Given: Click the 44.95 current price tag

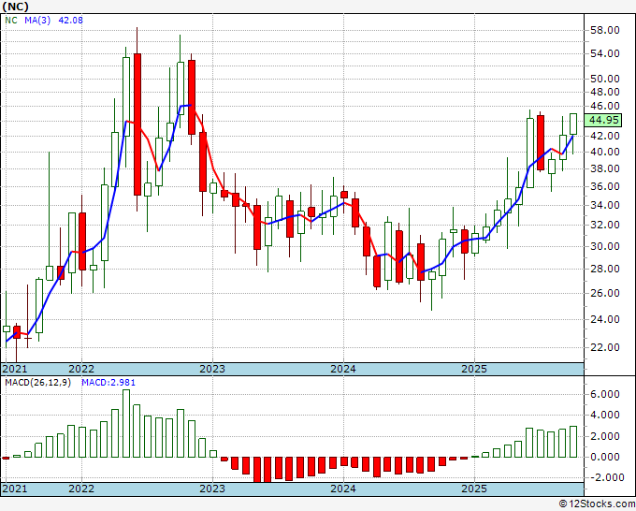Looking at the screenshot, I should (602, 120).
